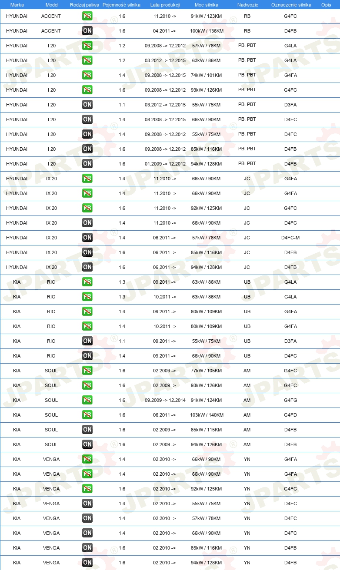Select body code JC in IX 20 125KM row
This screenshot has height=570, width=340.
[247, 208]
